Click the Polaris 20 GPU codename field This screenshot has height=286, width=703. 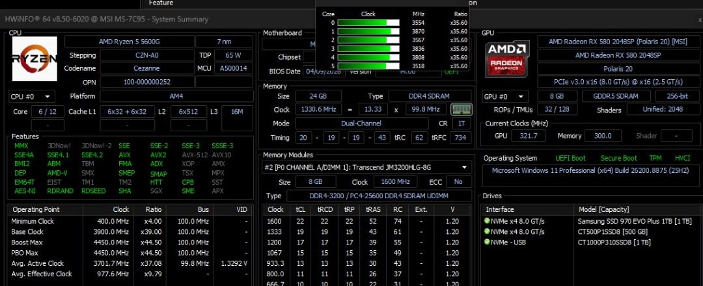(x=617, y=68)
